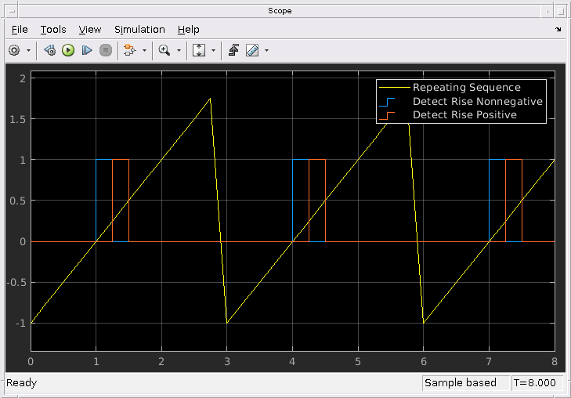
Task: Click the Highlight Simulink block icon
Action: click(130, 50)
